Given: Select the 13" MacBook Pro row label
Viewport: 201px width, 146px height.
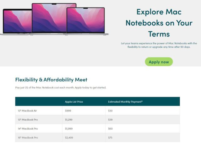Looking at the screenshot, I should 28,120.
